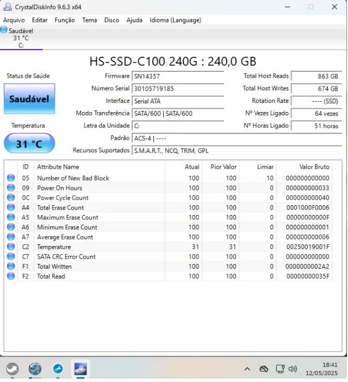The height and width of the screenshot is (382, 348).
Task: Click the Attribute Name column header
Action: [x=100, y=167]
